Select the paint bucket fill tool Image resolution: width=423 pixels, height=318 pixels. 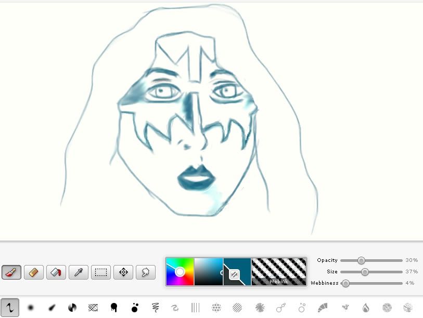(x=56, y=272)
